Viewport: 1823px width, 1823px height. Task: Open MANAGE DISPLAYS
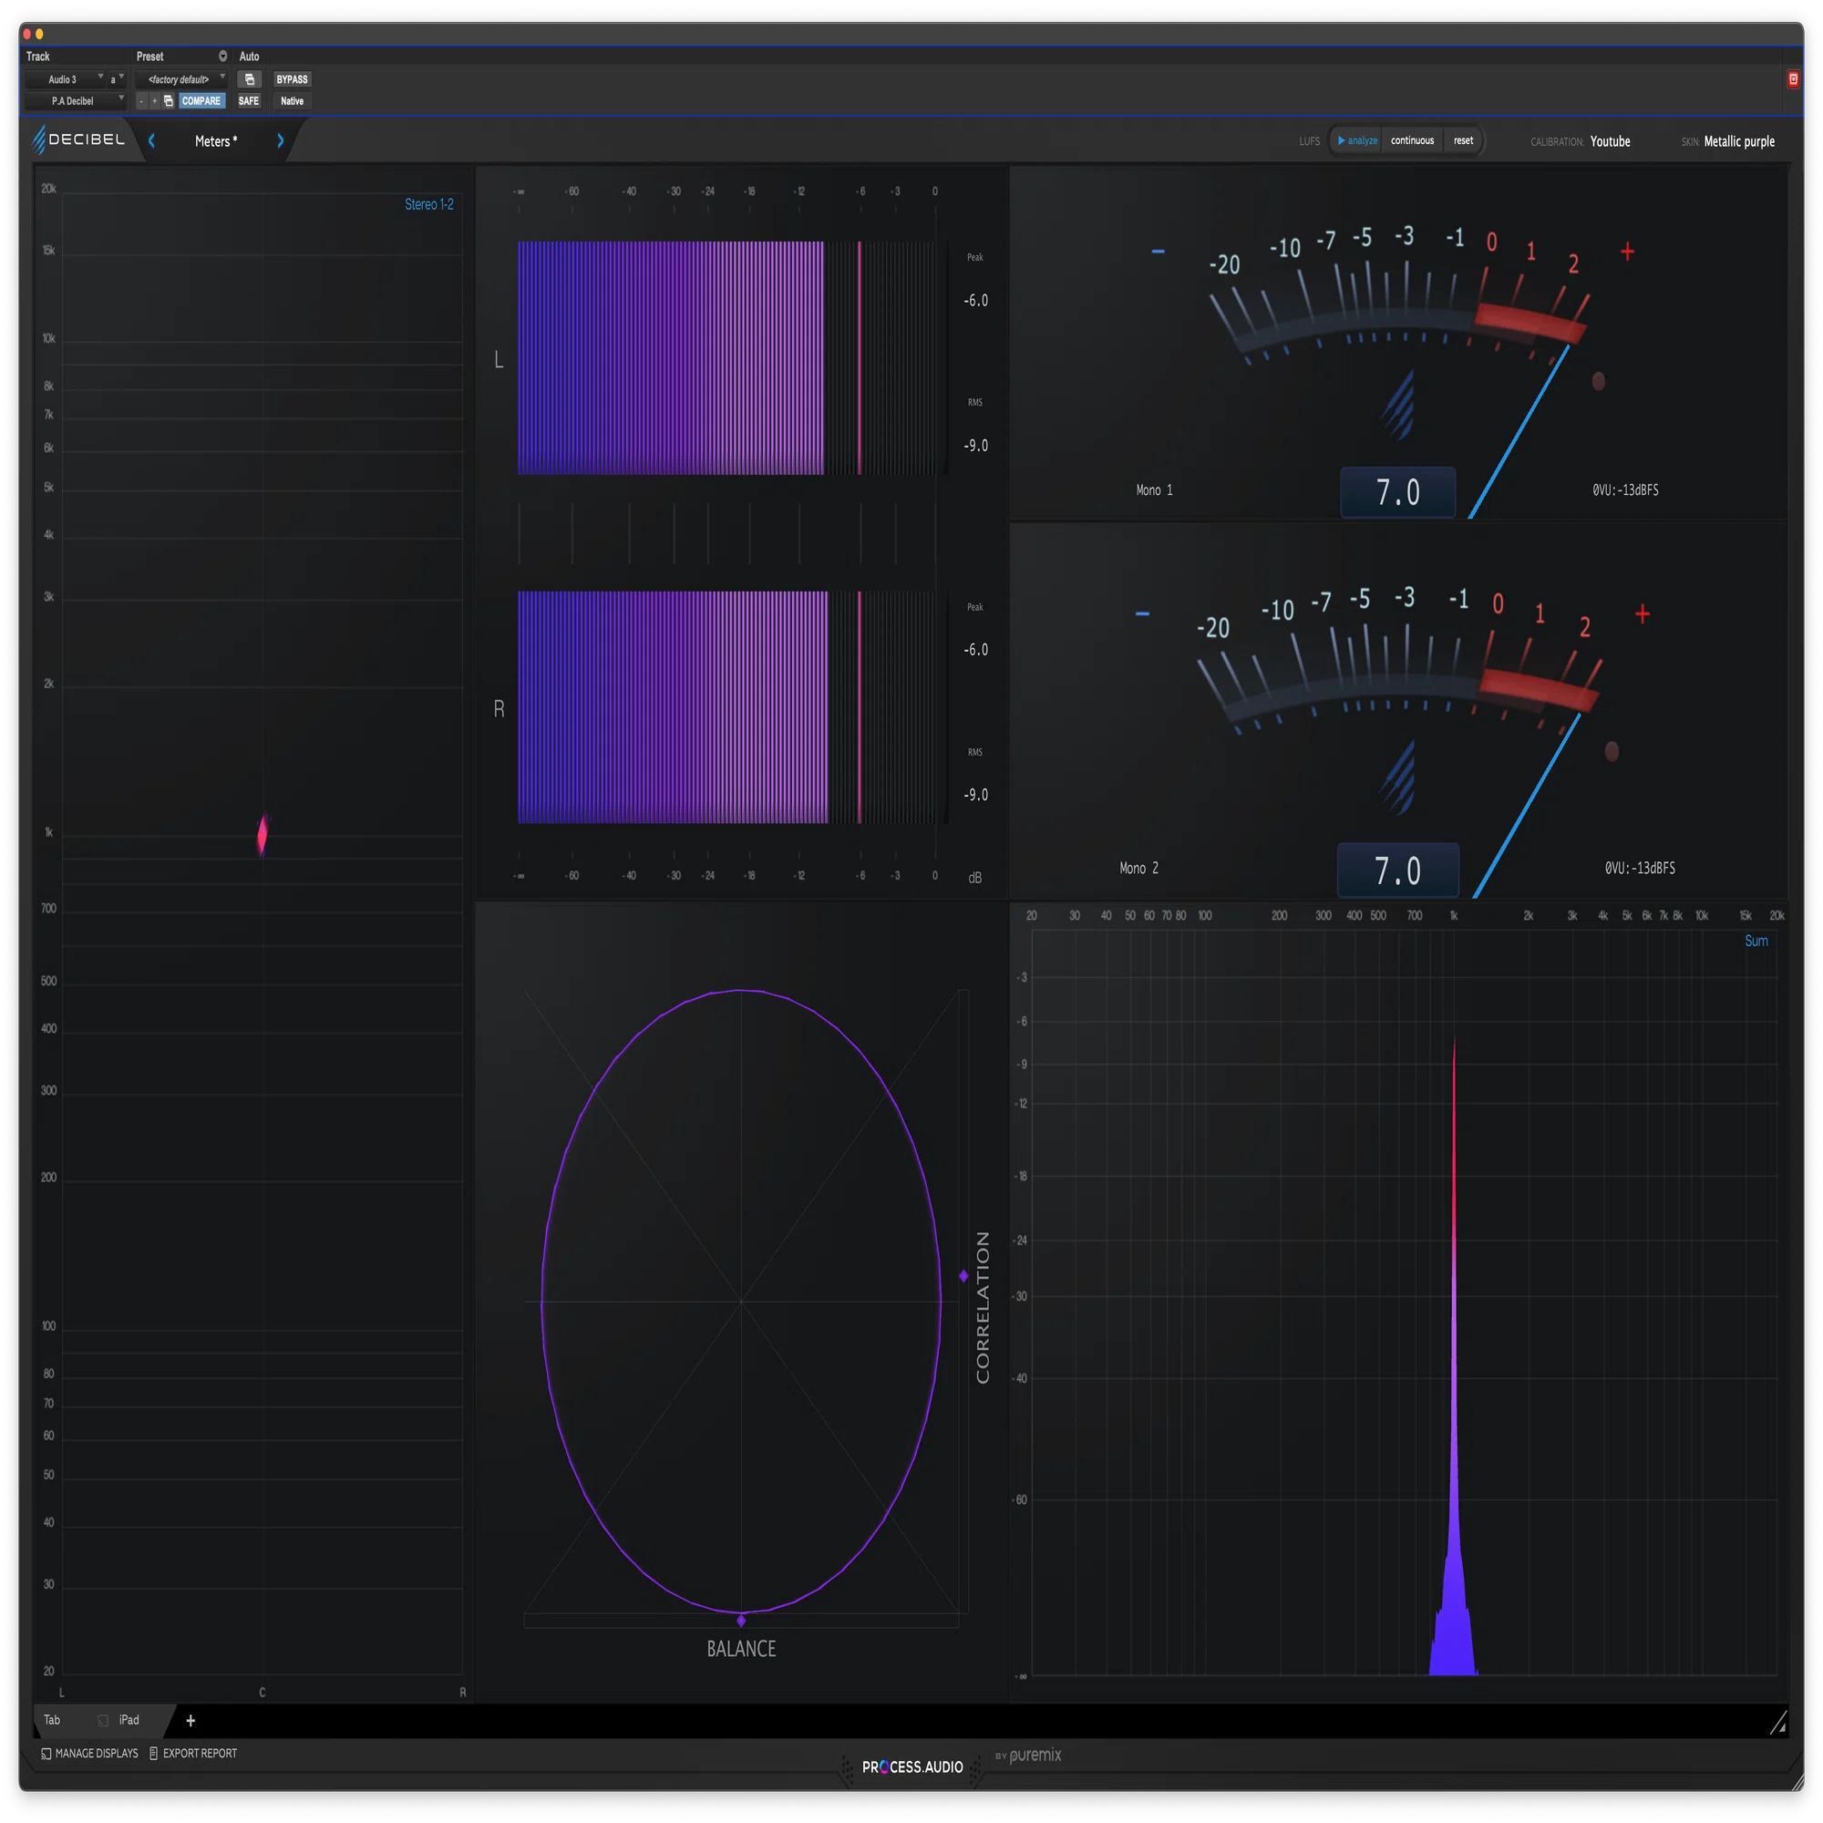point(89,1753)
